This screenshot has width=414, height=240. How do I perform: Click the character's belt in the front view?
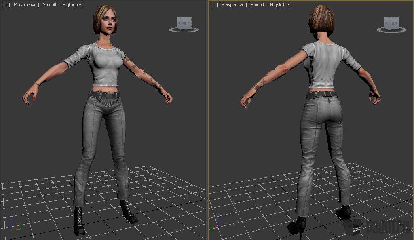pos(104,95)
